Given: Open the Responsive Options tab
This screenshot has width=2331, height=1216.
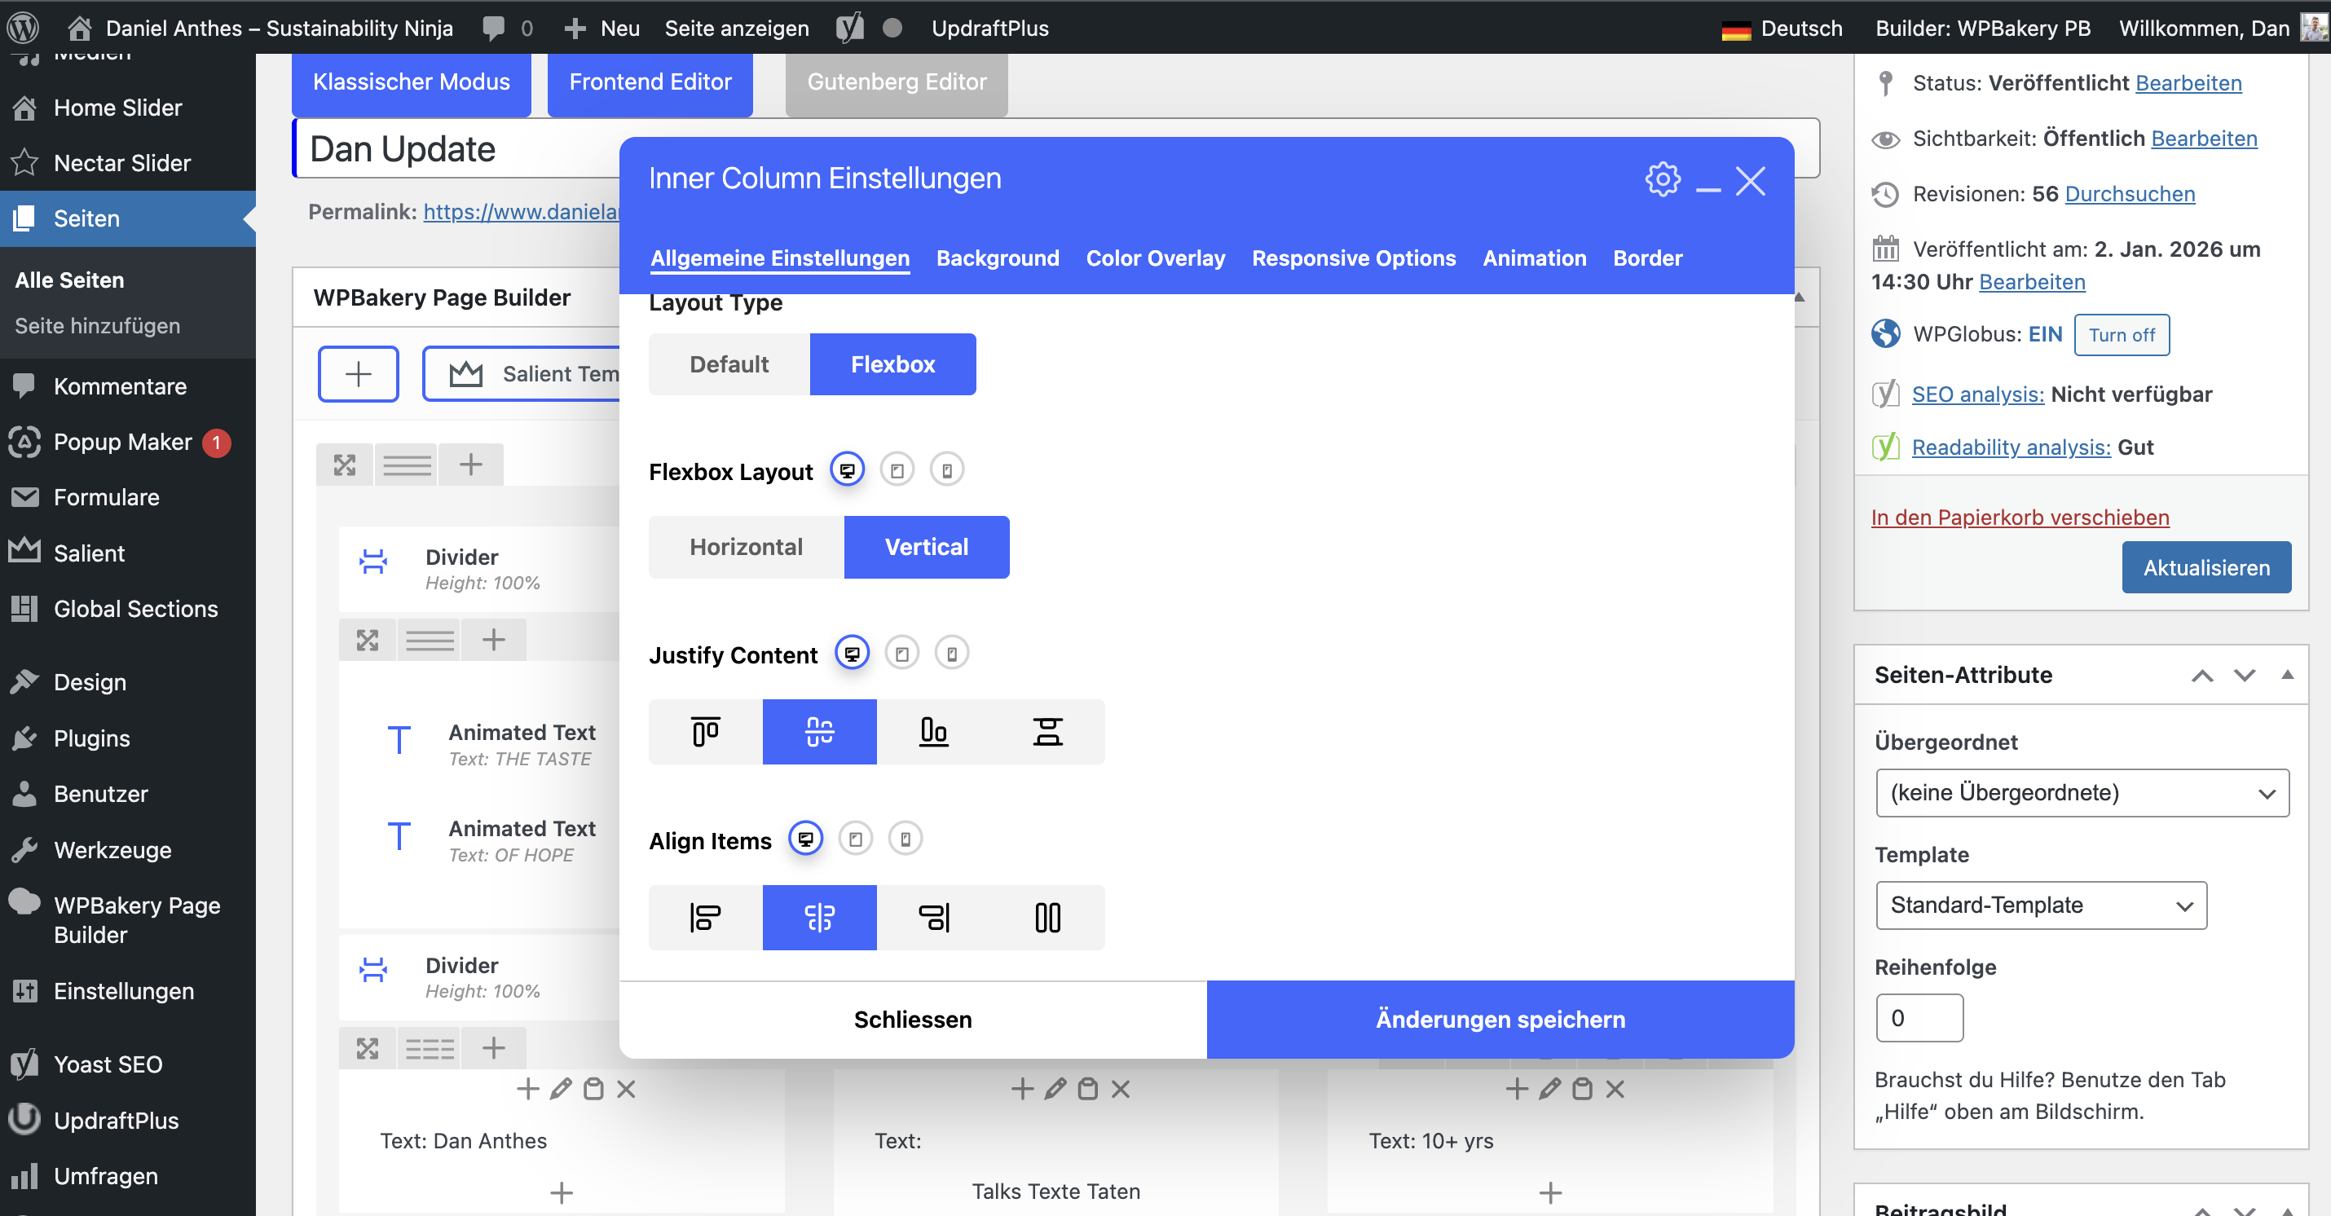Looking at the screenshot, I should (x=1353, y=258).
